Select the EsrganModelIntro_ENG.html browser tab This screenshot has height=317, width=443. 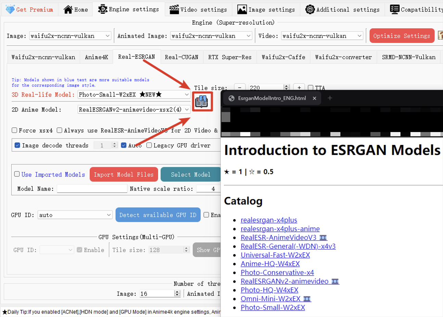click(271, 98)
